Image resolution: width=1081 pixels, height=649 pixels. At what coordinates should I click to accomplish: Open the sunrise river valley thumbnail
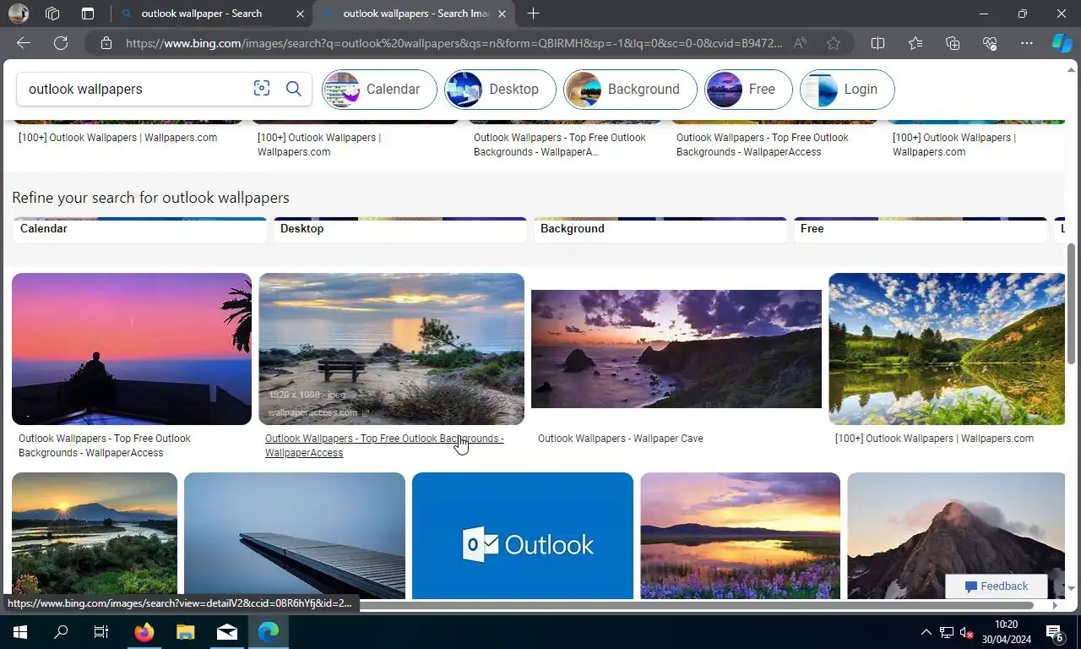click(95, 535)
